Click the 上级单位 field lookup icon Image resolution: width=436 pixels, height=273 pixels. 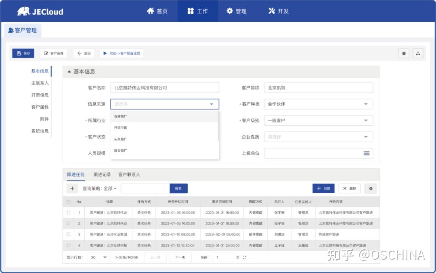pyautogui.click(x=367, y=153)
